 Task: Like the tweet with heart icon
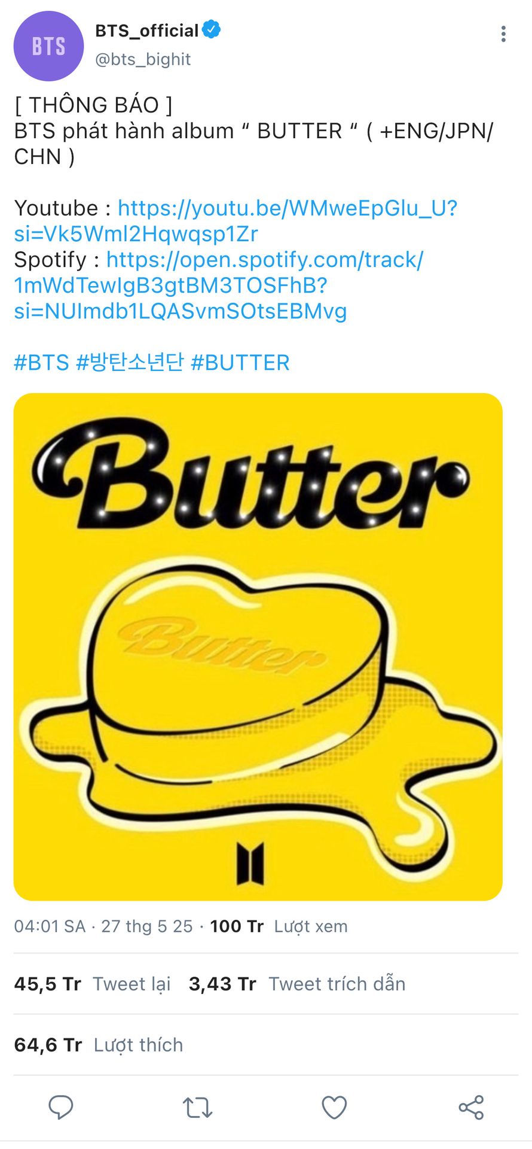(x=334, y=1107)
